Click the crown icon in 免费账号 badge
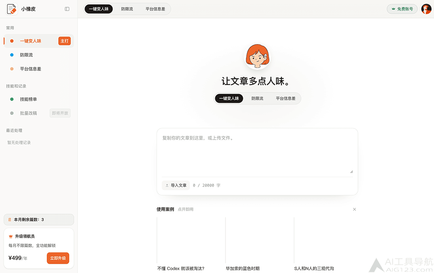 pyautogui.click(x=393, y=9)
